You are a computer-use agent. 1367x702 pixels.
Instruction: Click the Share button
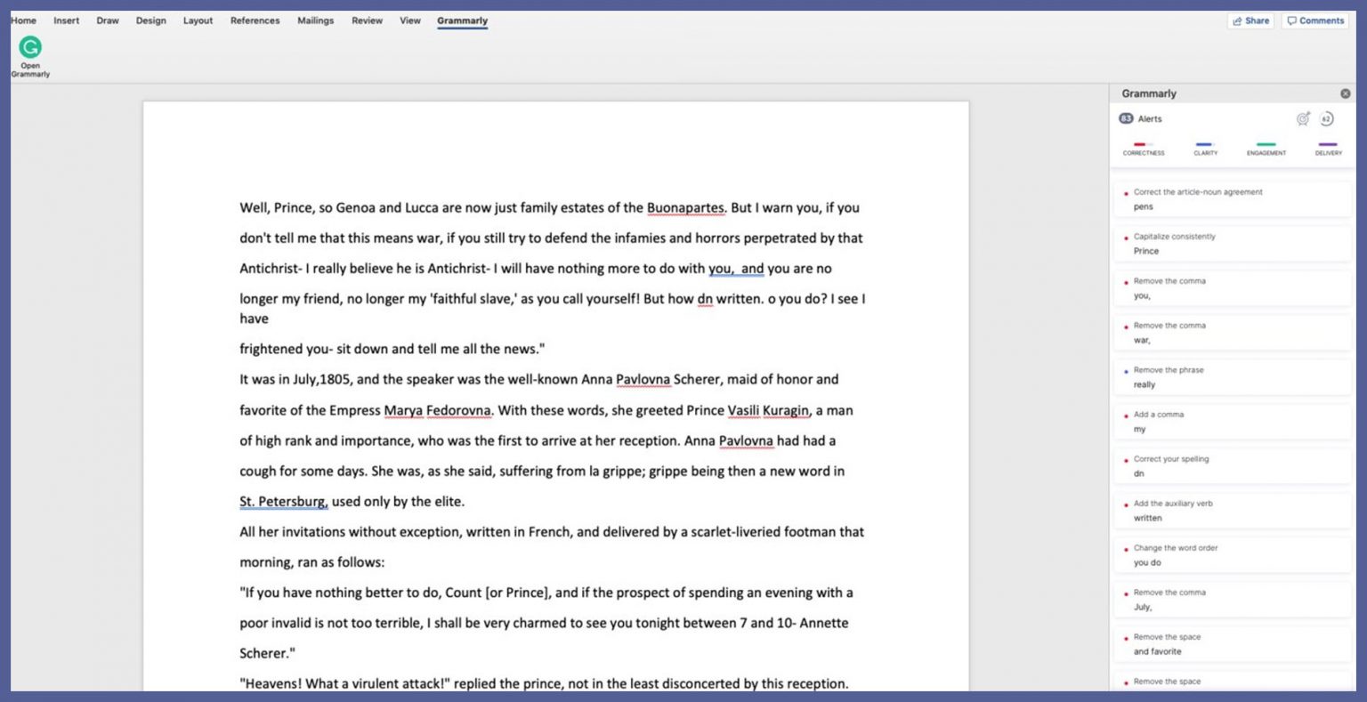[1250, 20]
